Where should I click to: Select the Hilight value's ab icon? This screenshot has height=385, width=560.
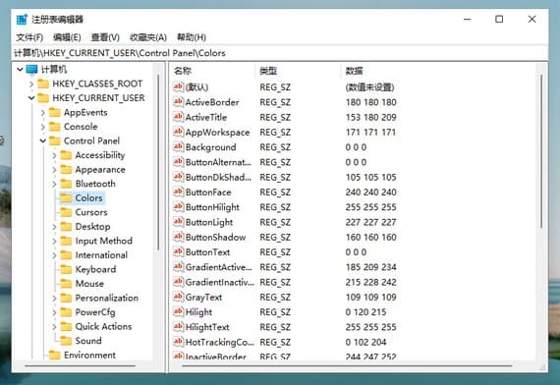[178, 312]
